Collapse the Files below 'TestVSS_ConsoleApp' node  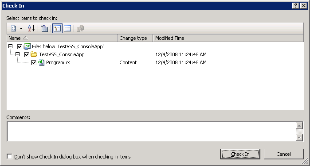point(11,46)
